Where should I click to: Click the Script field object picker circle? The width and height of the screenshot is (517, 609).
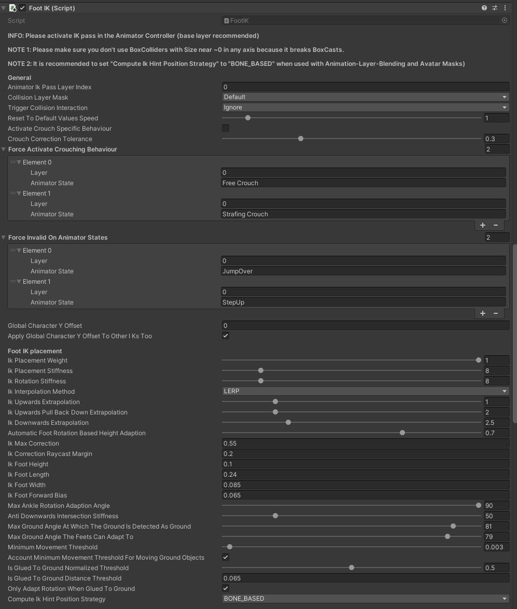point(505,20)
